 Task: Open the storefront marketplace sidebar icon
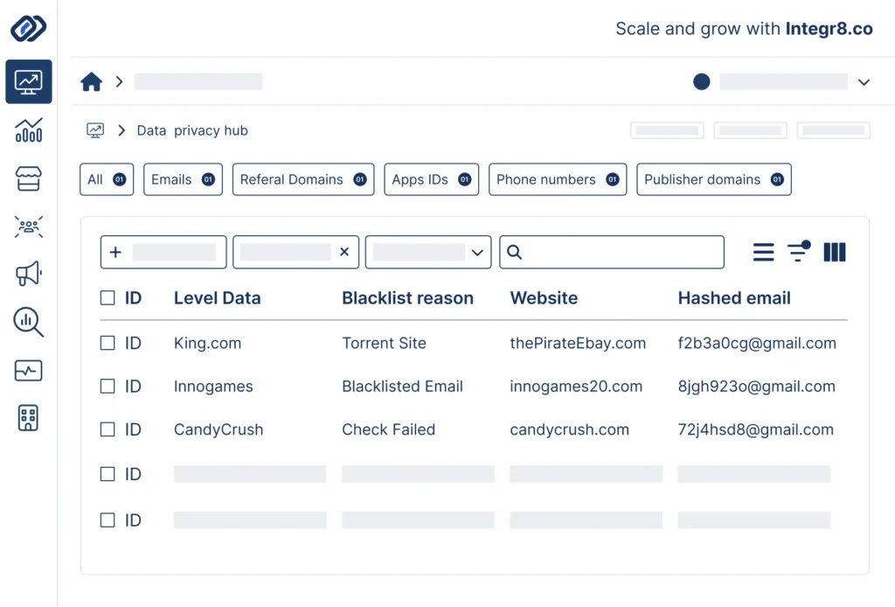point(29,178)
